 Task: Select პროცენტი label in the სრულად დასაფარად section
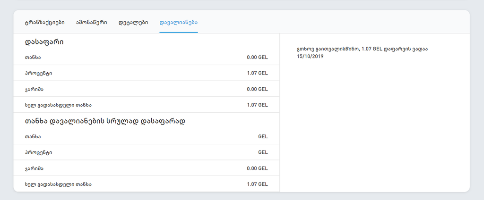(x=39, y=152)
